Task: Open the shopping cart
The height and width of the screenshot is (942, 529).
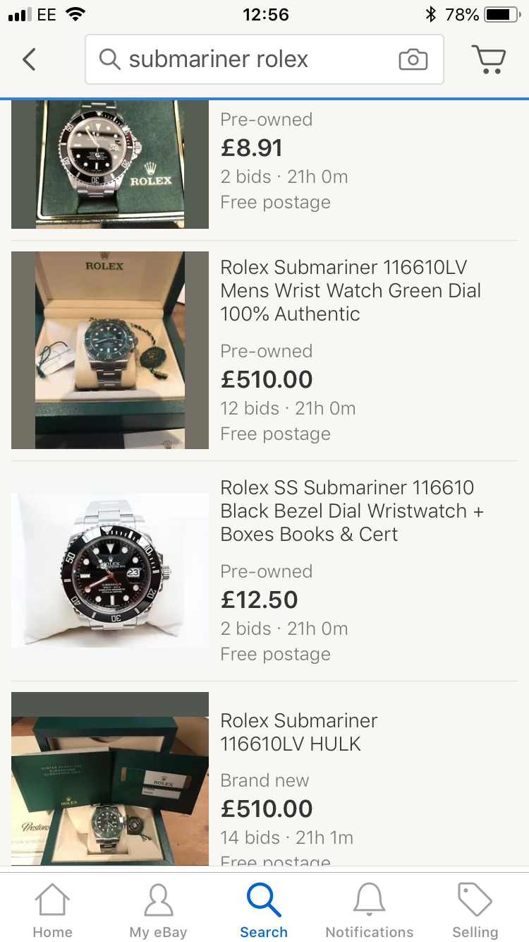Action: coord(488,59)
